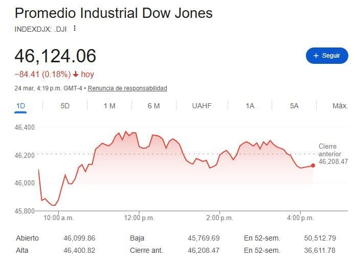Show the 6 M chart range

(x=153, y=106)
